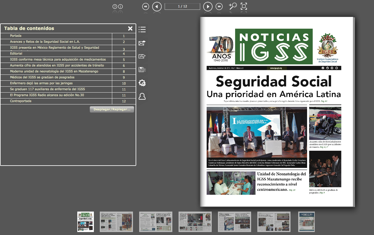Open the help question-mark icon
This screenshot has height=235, width=374.
coord(115,7)
